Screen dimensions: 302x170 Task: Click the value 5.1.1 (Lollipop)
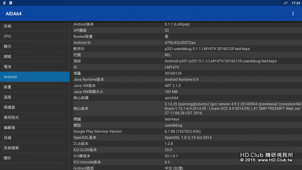coord(177,24)
